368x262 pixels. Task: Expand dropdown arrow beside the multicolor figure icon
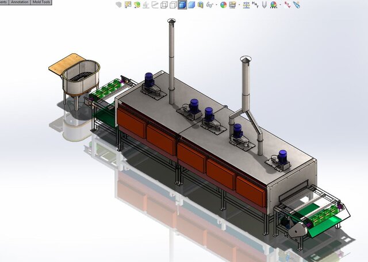coord(279,5)
